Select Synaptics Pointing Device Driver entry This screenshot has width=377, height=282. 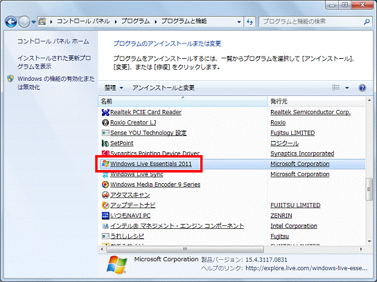click(x=155, y=153)
